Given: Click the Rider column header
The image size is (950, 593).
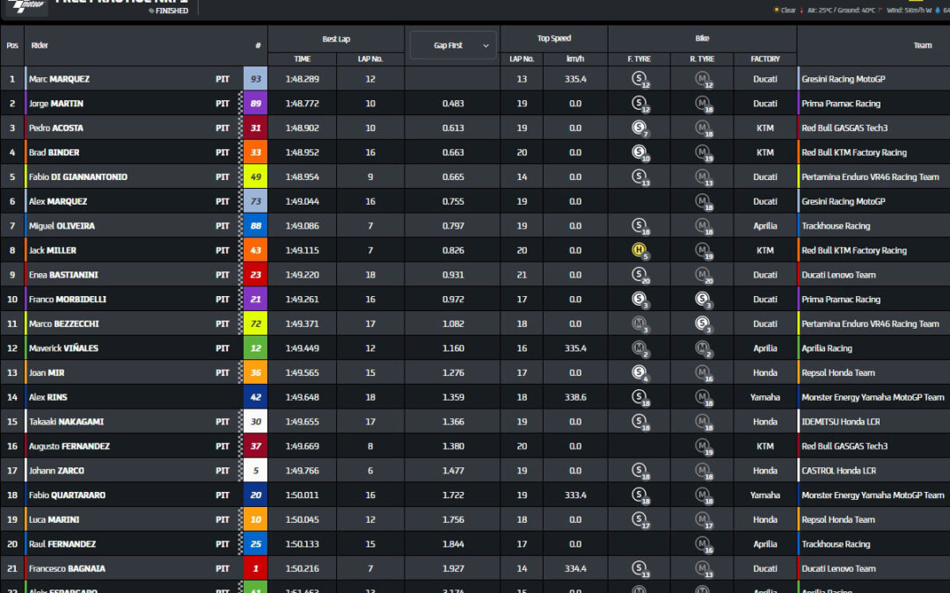Looking at the screenshot, I should point(40,46).
